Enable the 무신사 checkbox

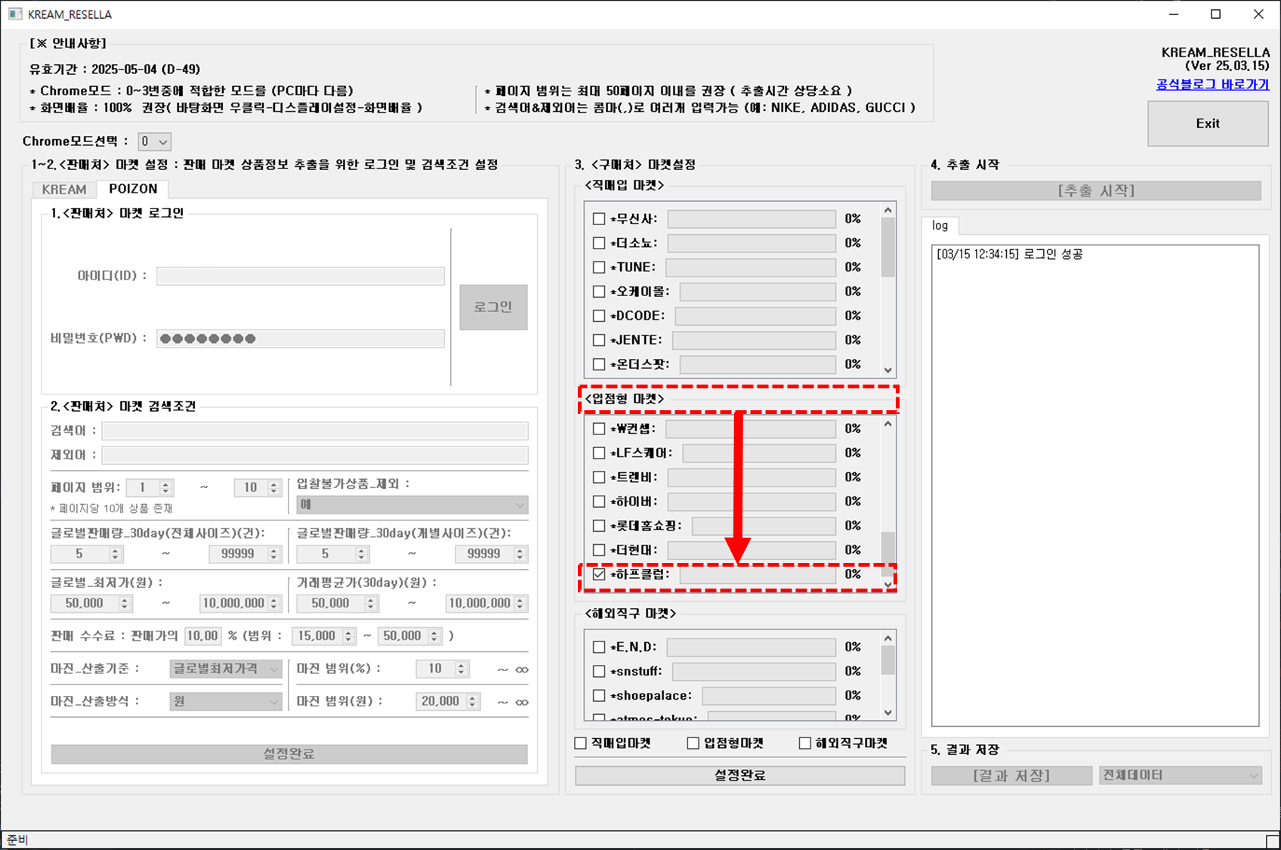[x=599, y=219]
